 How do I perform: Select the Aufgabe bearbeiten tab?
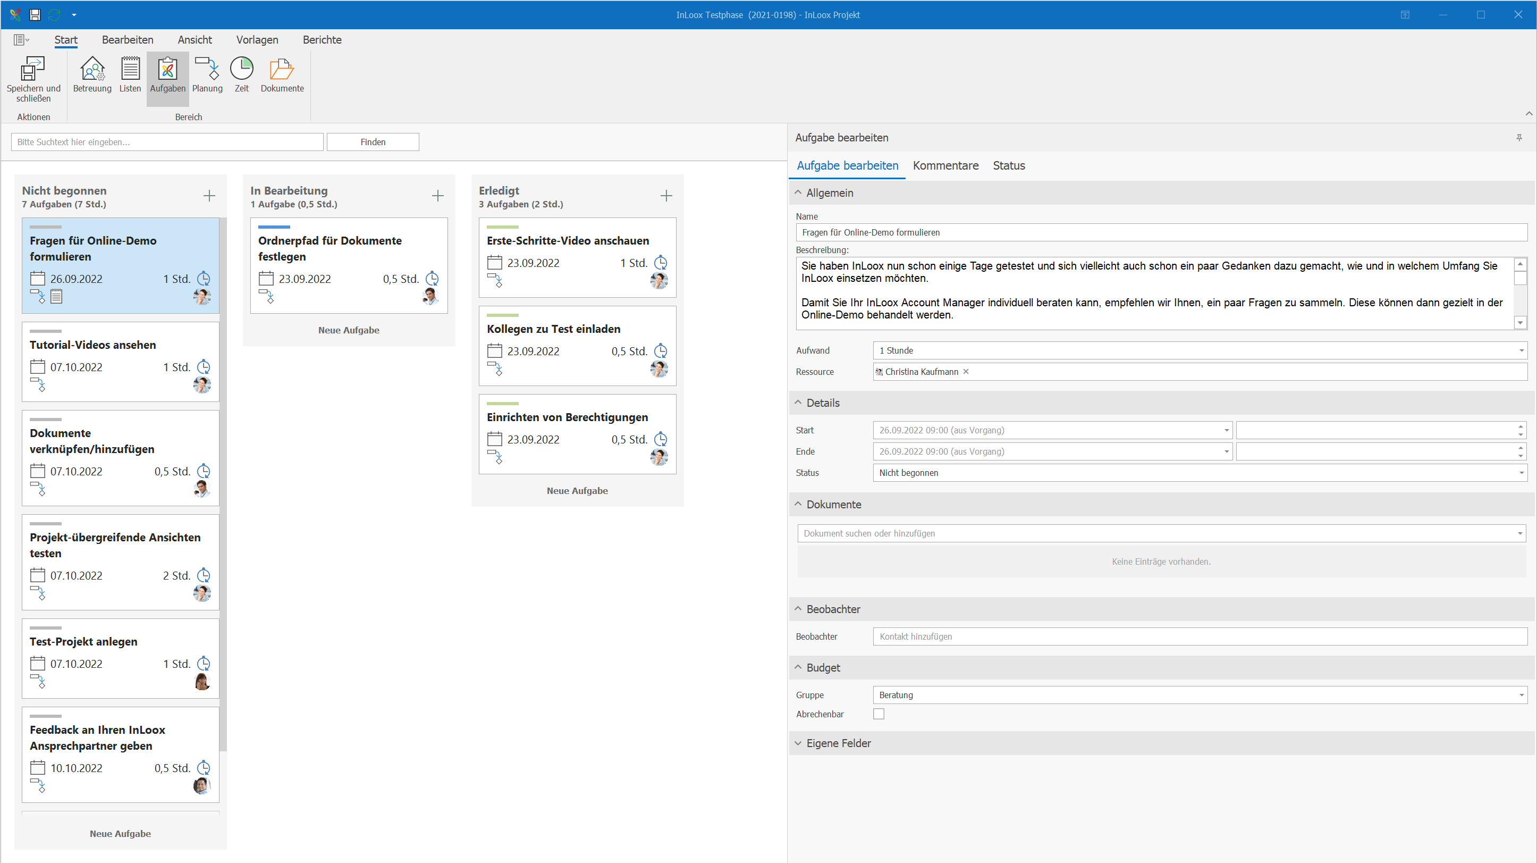[x=847, y=166]
